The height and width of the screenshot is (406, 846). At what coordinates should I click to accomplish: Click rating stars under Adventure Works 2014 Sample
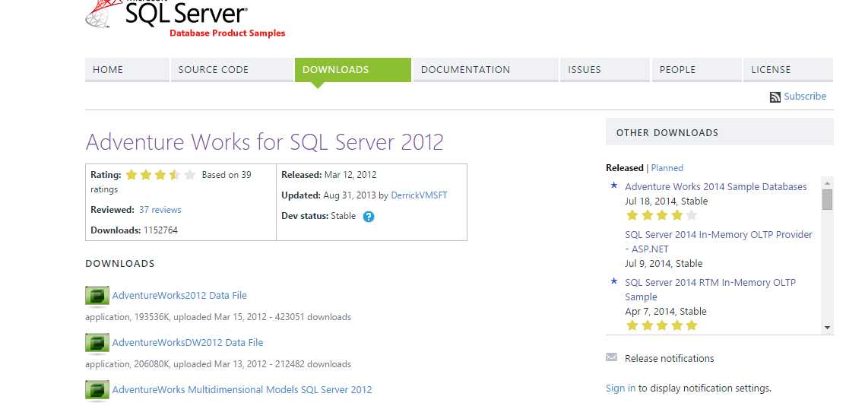[661, 216]
